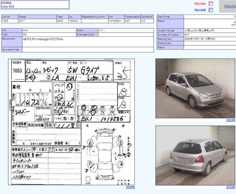
Task: Click the HONDA Civic EU1 title box
Action: [35, 5]
